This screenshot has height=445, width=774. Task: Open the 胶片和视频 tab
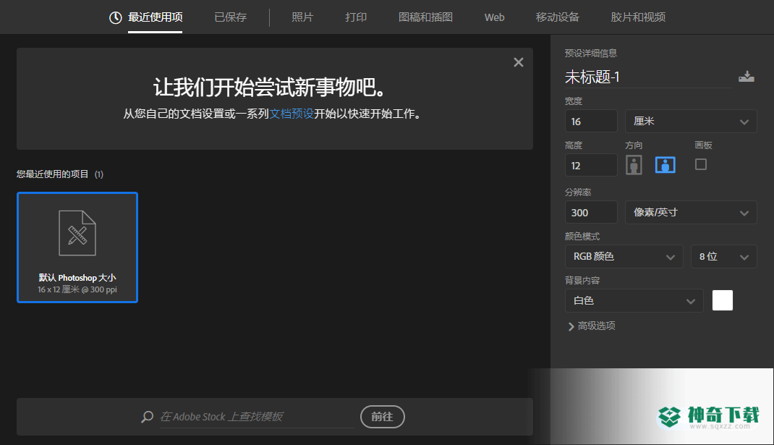click(638, 17)
